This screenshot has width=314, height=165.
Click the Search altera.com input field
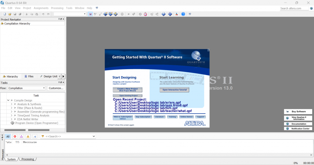[x=294, y=8]
